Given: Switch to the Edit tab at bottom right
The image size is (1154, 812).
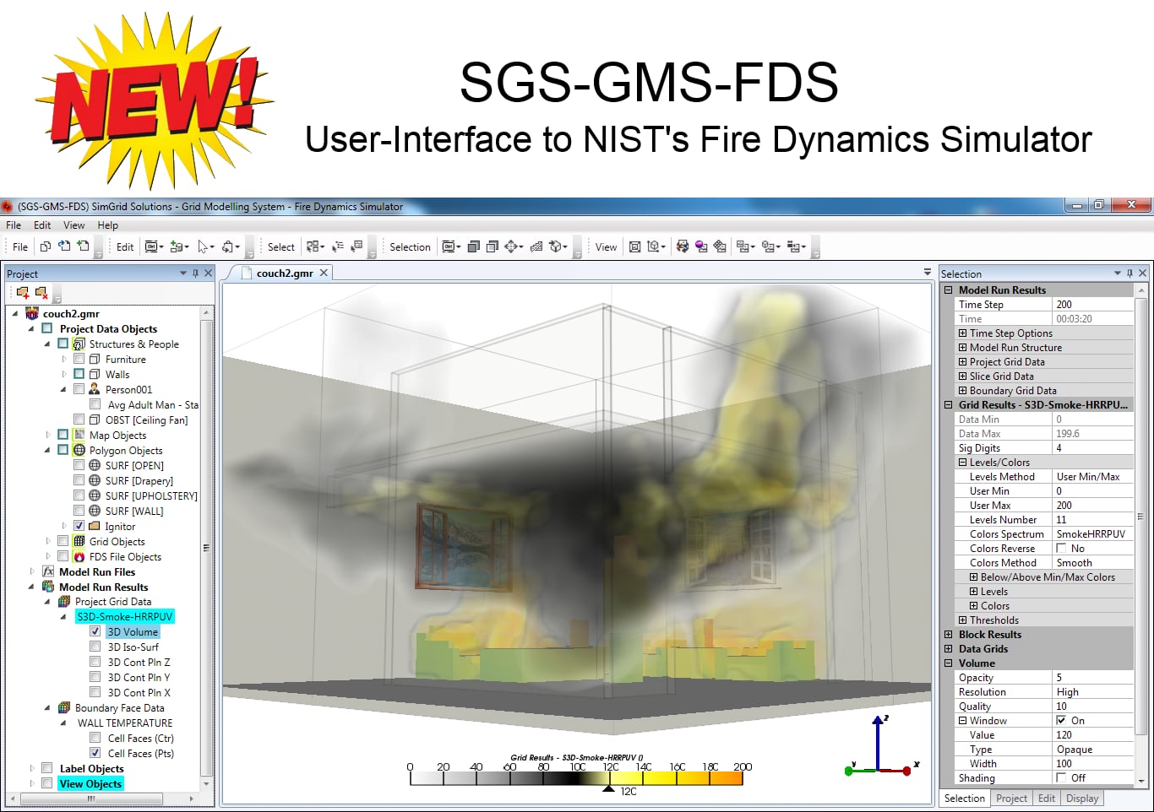Looking at the screenshot, I should 1047,798.
